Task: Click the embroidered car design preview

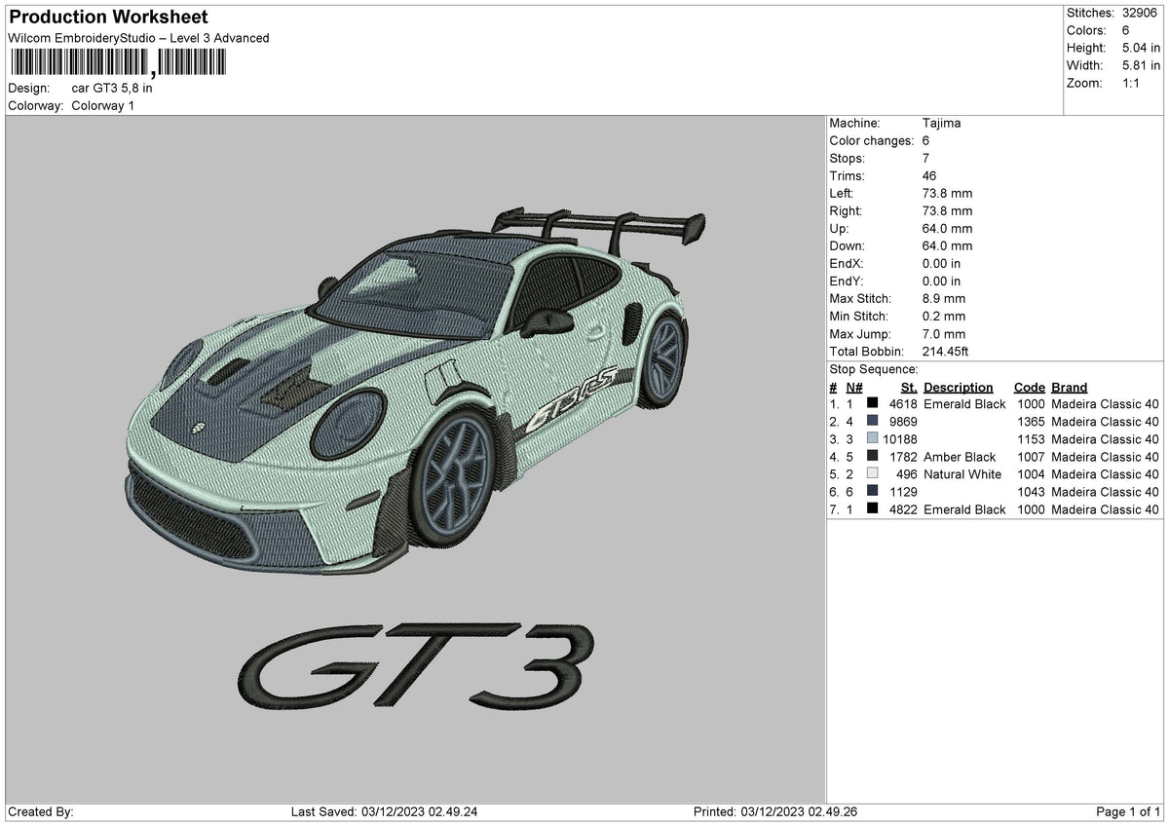Action: [416, 390]
